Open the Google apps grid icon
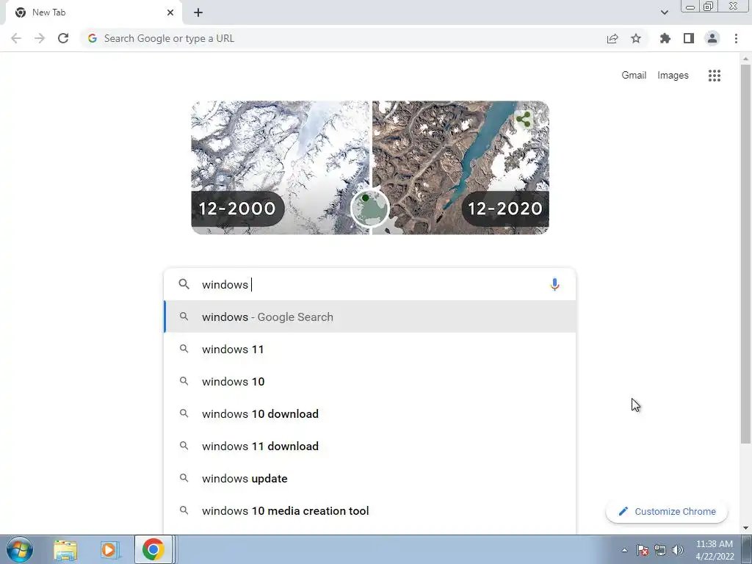 [x=715, y=76]
